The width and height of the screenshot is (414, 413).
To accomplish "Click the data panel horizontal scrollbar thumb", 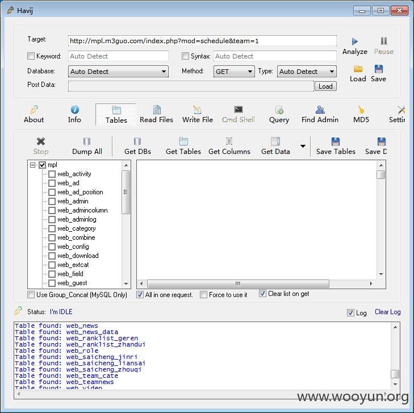I will (238, 283).
